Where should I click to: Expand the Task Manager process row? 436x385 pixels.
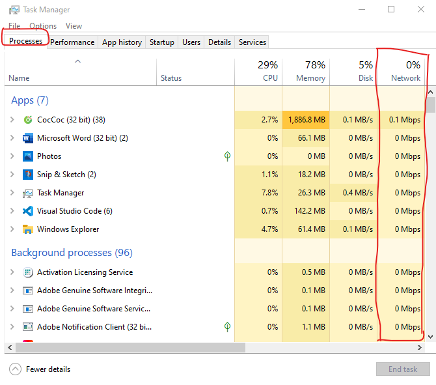(12, 193)
